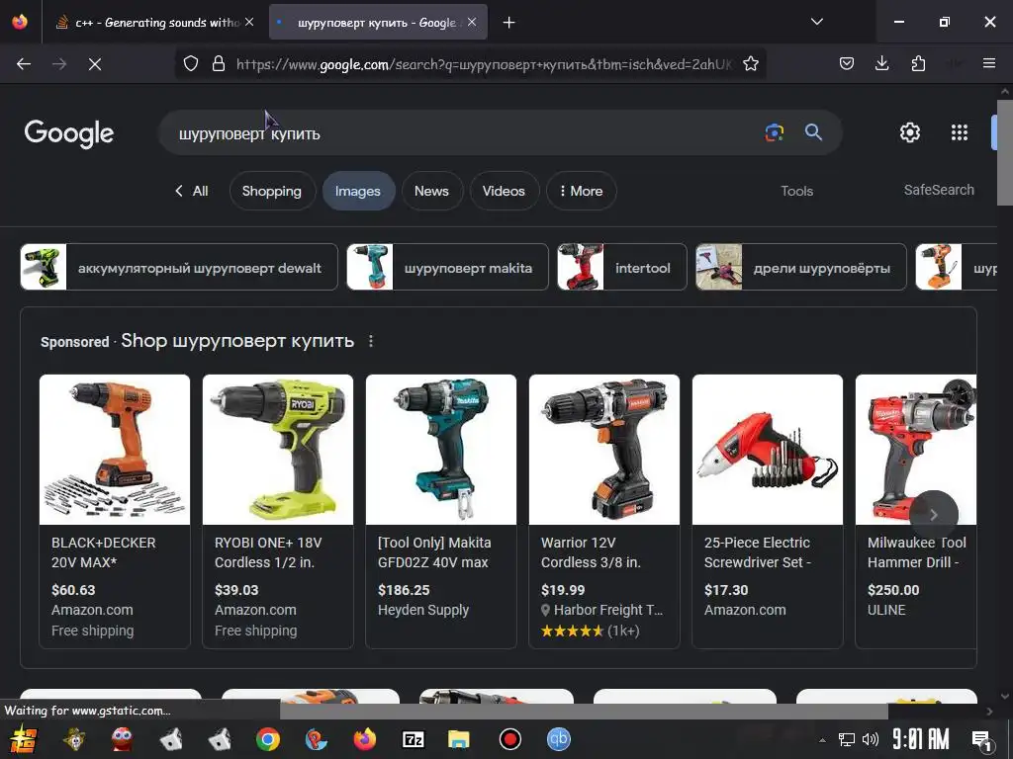This screenshot has height=759, width=1013.
Task: Open the Google apps grid
Action: [x=960, y=132]
